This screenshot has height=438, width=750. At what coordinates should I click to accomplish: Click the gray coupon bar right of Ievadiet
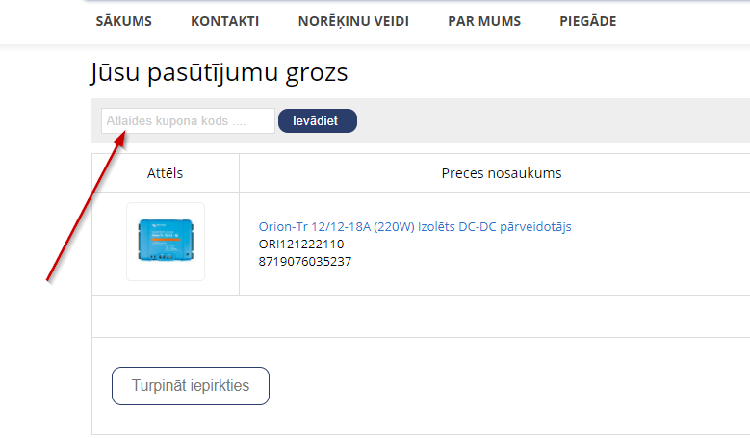tap(549, 121)
